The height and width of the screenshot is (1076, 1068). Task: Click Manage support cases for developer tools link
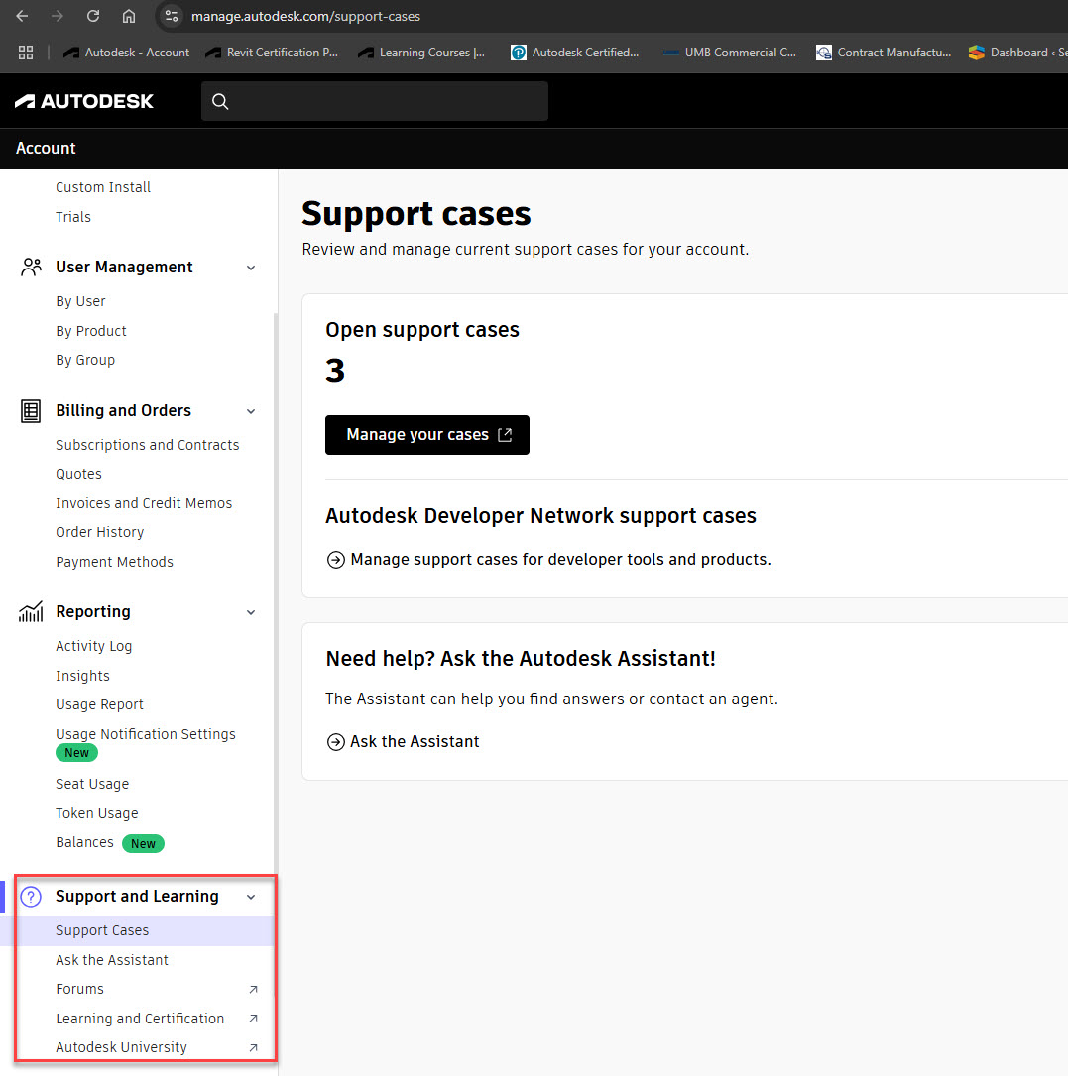[560, 559]
